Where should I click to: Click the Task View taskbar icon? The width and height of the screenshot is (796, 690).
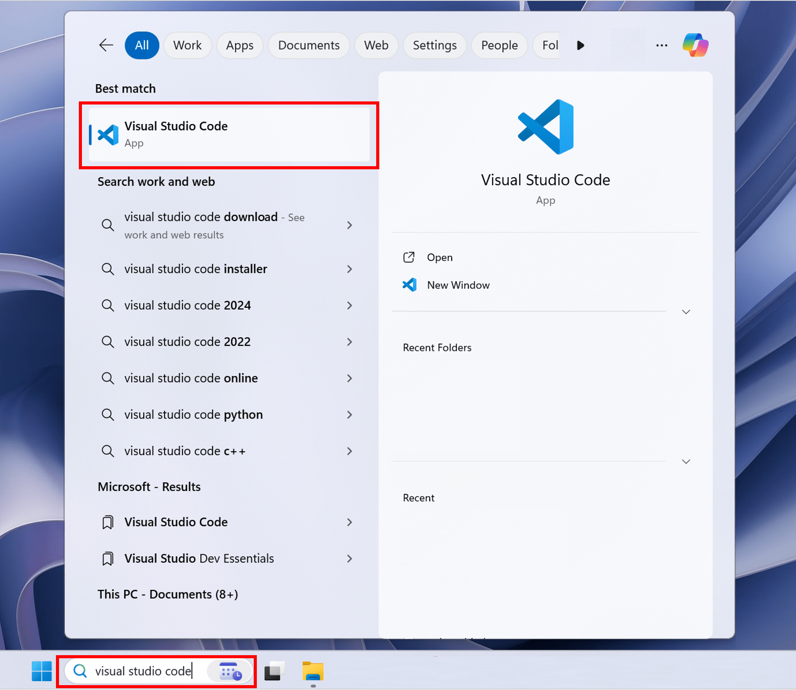point(274,671)
